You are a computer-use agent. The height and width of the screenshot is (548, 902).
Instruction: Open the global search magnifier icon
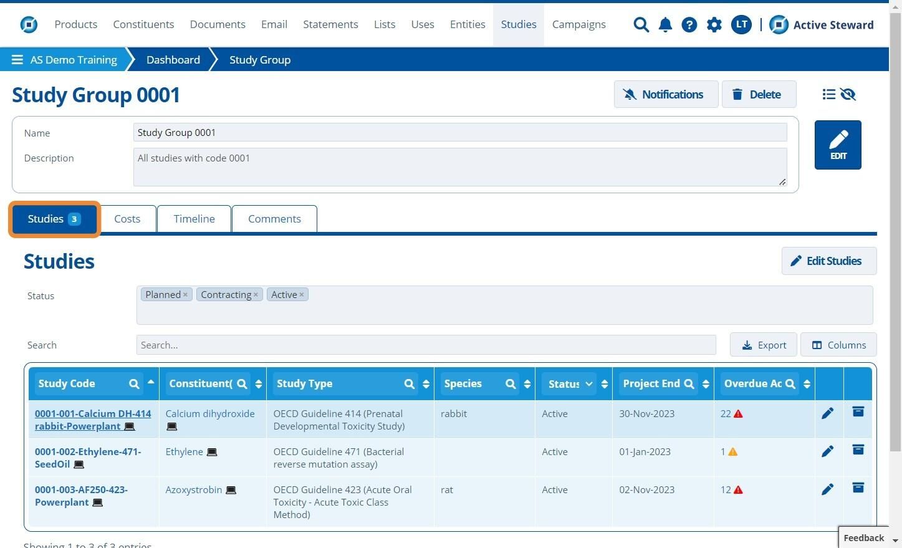pyautogui.click(x=641, y=24)
